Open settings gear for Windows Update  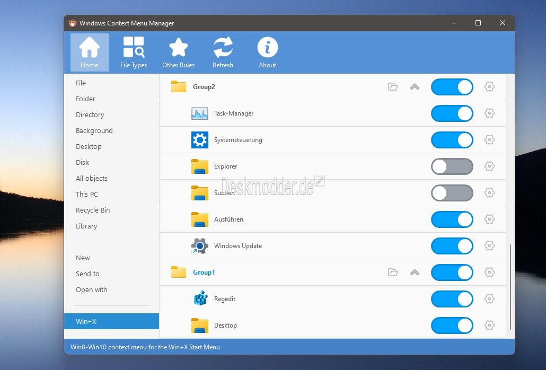tap(490, 246)
